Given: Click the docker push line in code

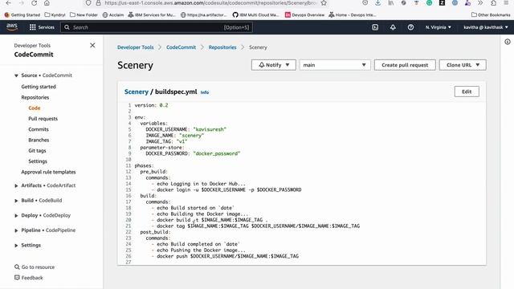Looking at the screenshot, I should tap(225, 256).
